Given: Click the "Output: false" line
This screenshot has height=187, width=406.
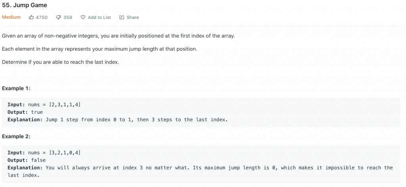Looking at the screenshot, I should click(x=27, y=160).
